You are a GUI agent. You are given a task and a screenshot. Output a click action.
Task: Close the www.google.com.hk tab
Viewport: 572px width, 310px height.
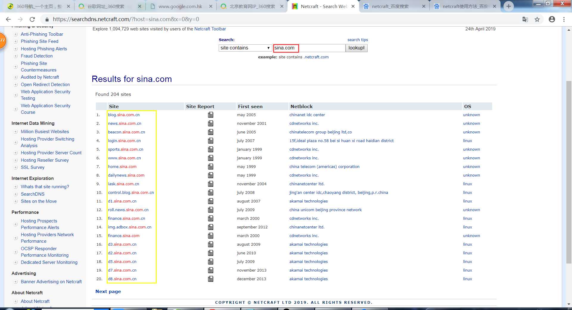211,6
